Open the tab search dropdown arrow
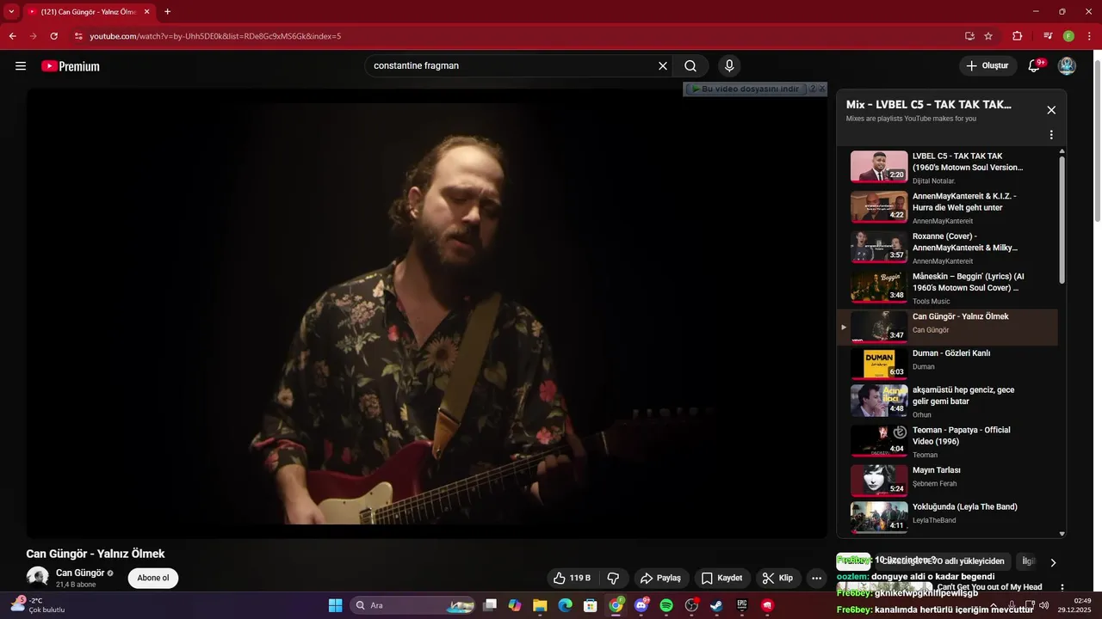This screenshot has width=1102, height=619. coord(11,12)
